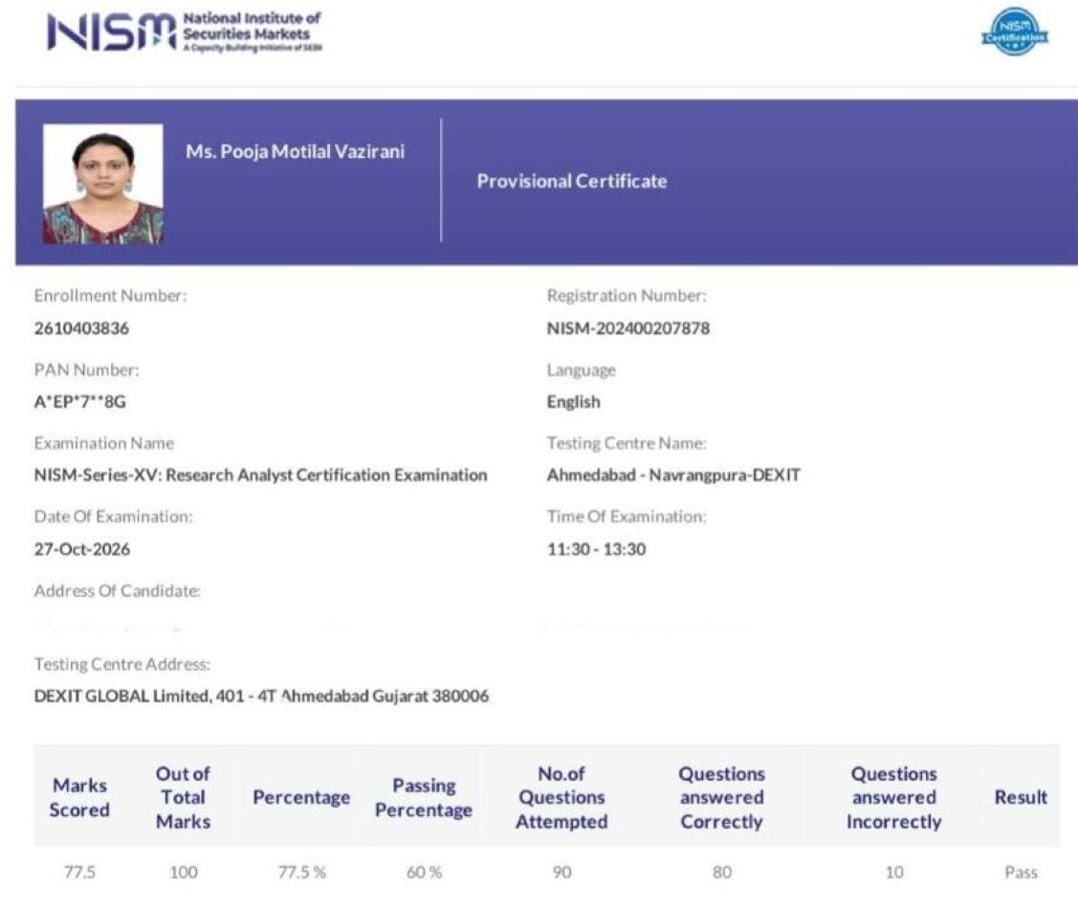Click the Marks Scored column header
Image resolution: width=1078 pixels, height=909 pixels.
click(79, 798)
